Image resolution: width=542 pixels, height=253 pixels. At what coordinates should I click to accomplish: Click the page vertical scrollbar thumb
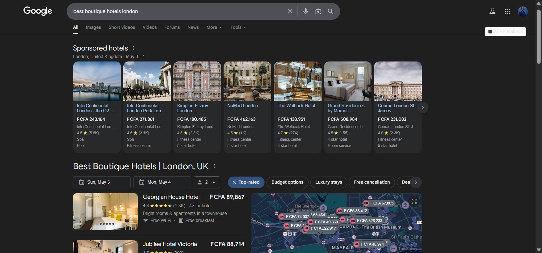(x=539, y=37)
